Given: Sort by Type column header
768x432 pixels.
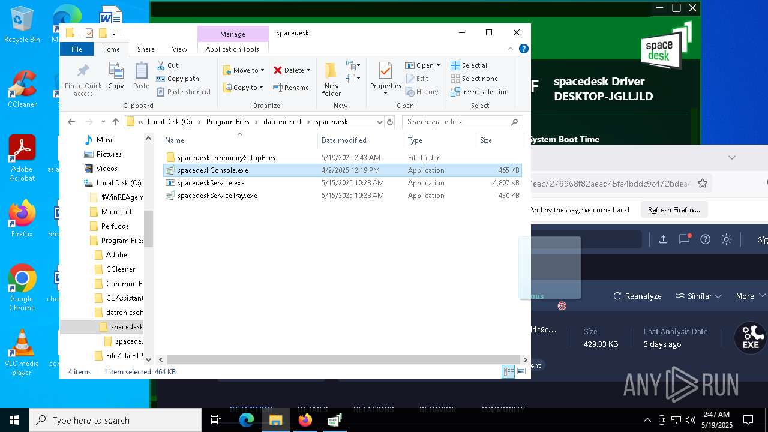Looking at the screenshot, I should 440,140.
